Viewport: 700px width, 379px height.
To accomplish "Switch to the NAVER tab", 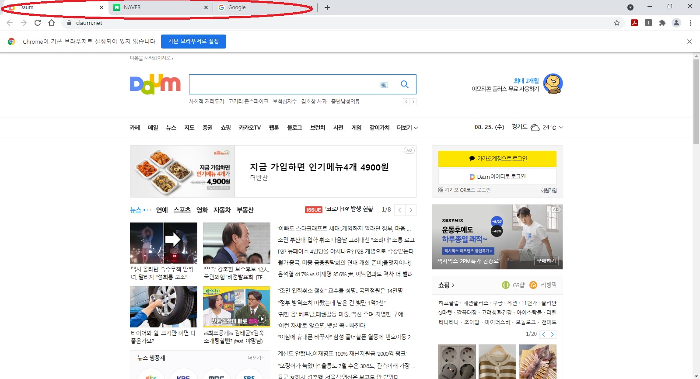I will click(160, 7).
